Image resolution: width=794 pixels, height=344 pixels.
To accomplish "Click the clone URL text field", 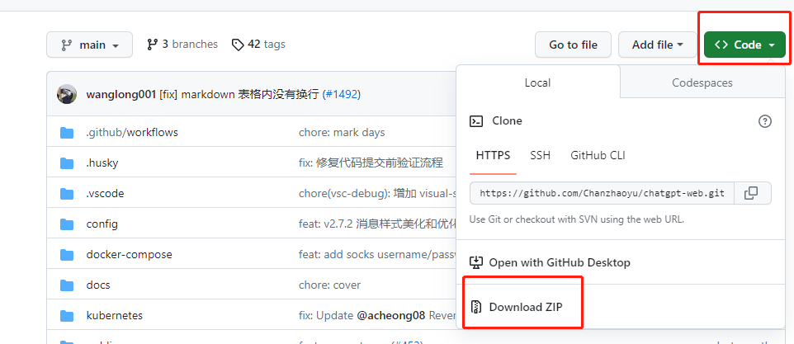I will [x=602, y=193].
